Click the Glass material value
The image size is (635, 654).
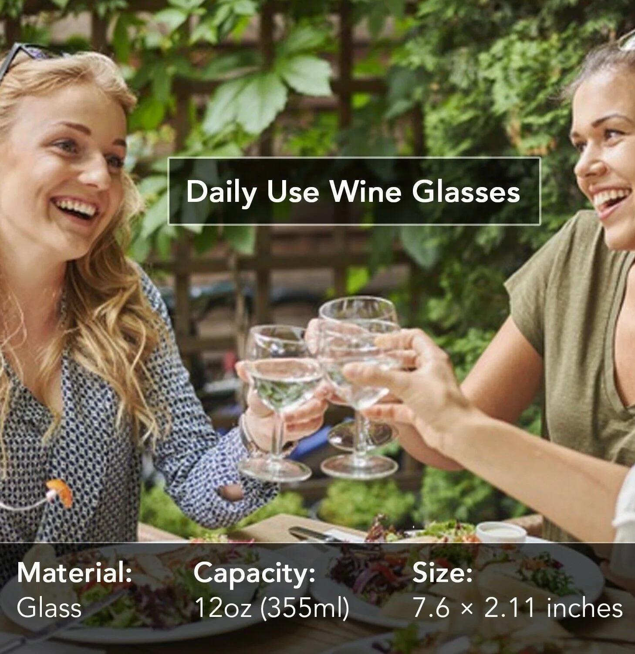coord(49,607)
